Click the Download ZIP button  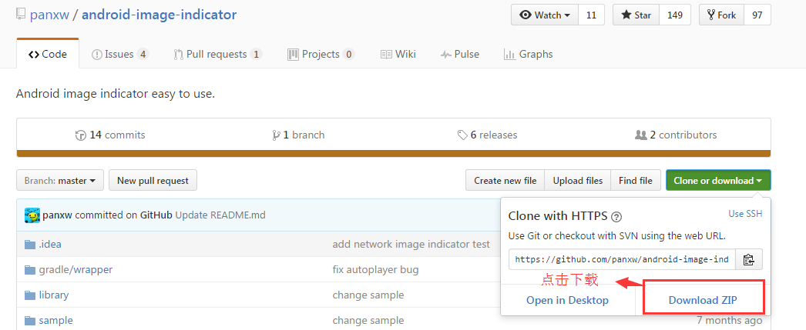[x=703, y=300]
